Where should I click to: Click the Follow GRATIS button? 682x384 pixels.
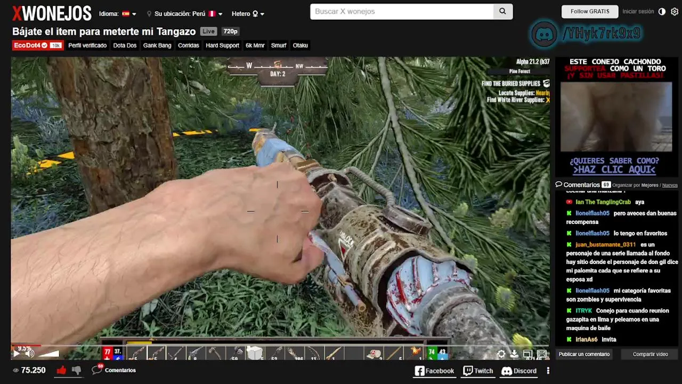pyautogui.click(x=590, y=11)
